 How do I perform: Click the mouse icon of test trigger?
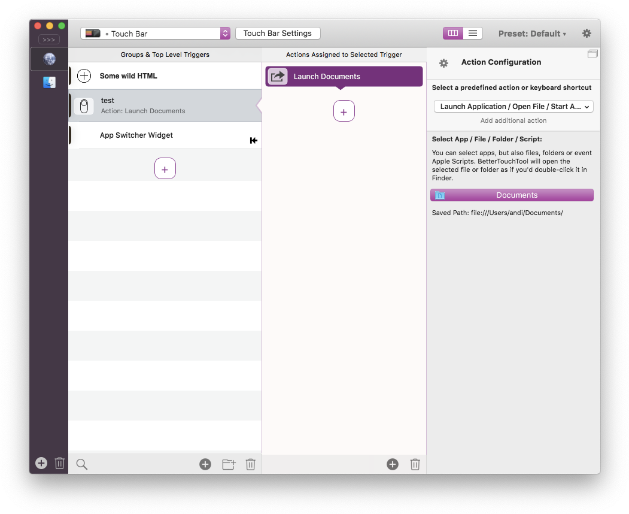(x=84, y=107)
